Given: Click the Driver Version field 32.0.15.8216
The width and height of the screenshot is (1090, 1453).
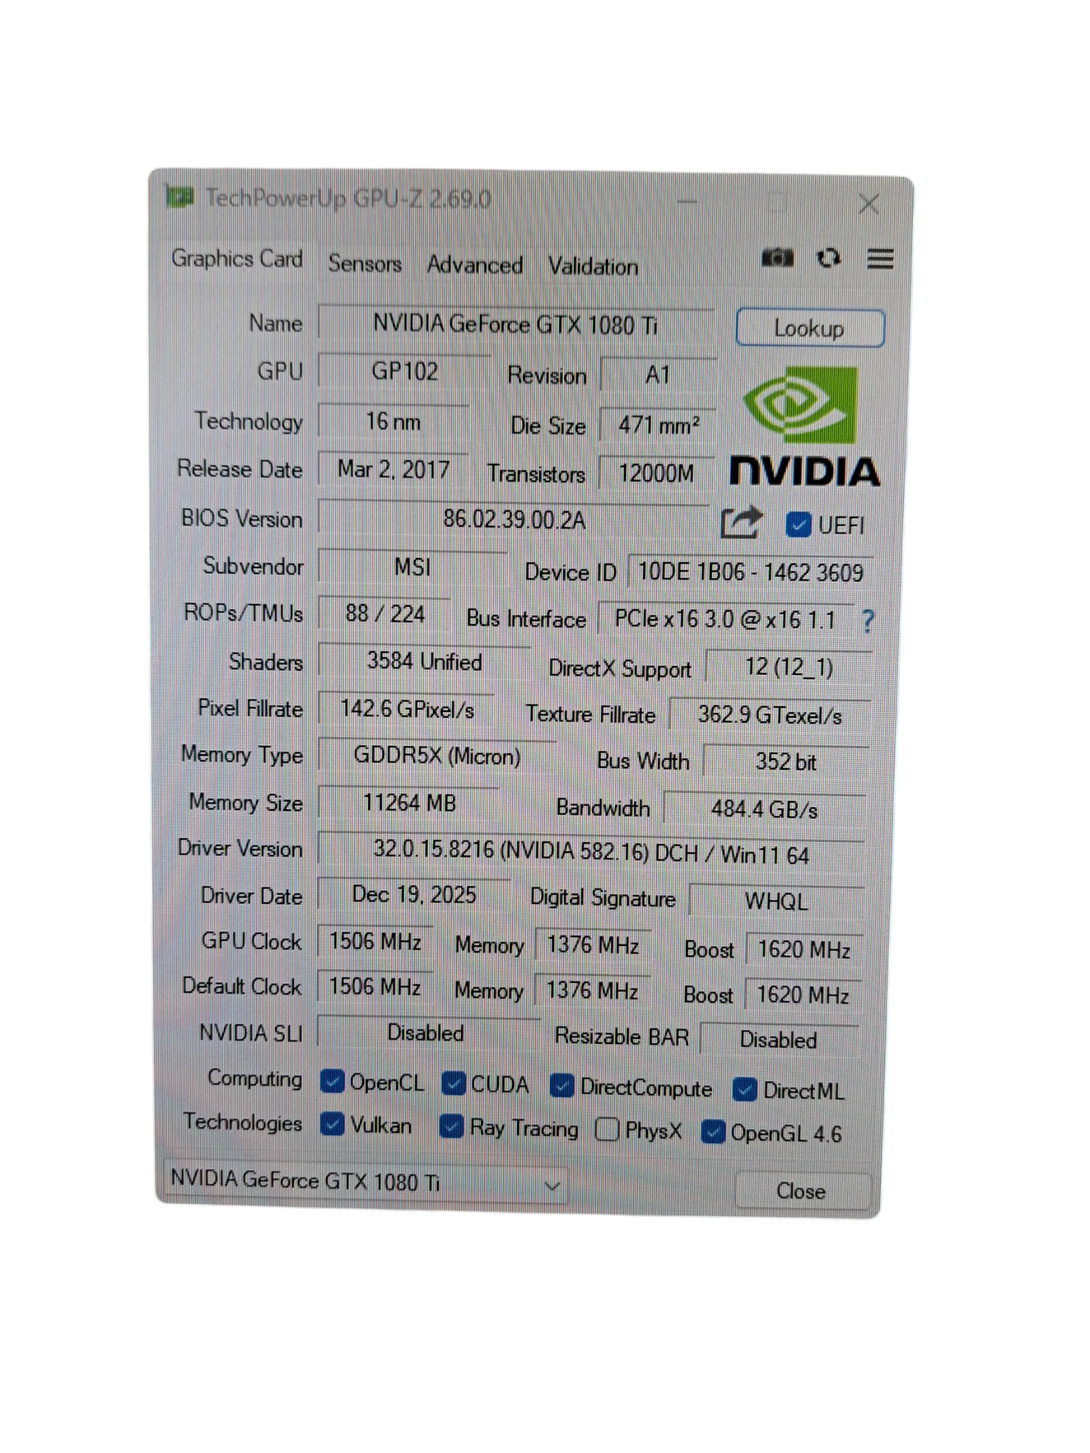Looking at the screenshot, I should (x=592, y=851).
